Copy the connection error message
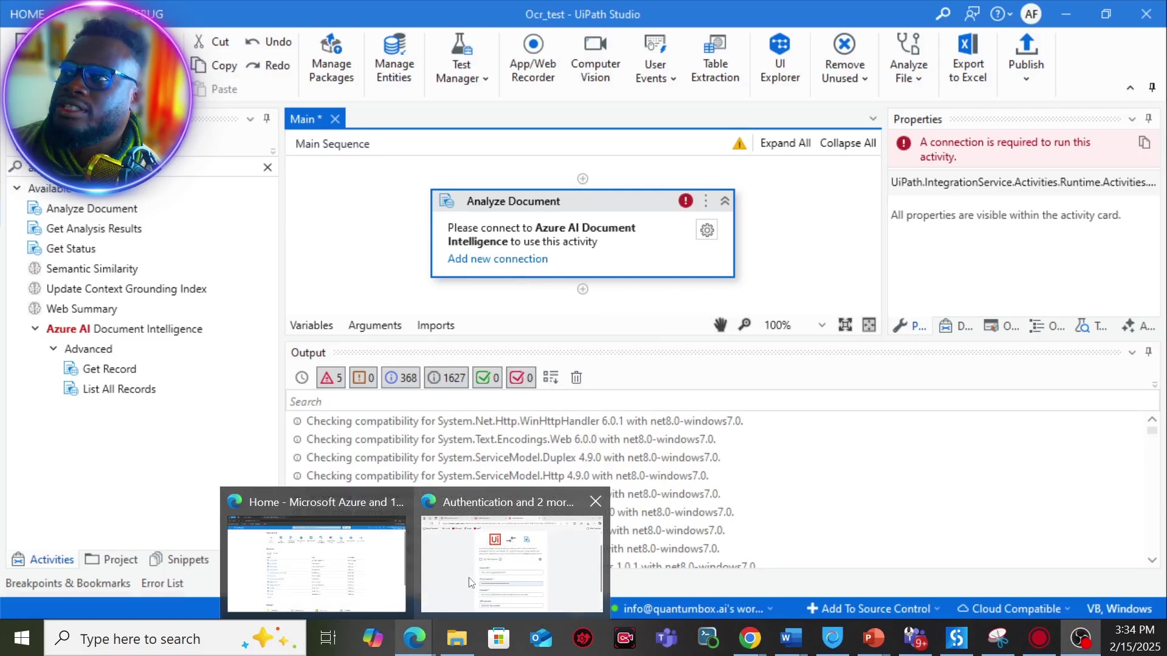 point(1145,143)
